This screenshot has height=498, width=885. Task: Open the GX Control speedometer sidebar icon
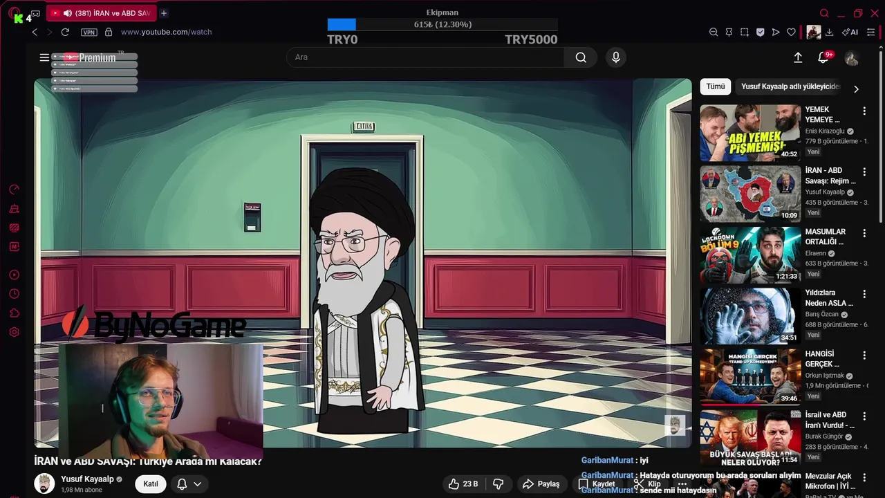click(x=14, y=190)
